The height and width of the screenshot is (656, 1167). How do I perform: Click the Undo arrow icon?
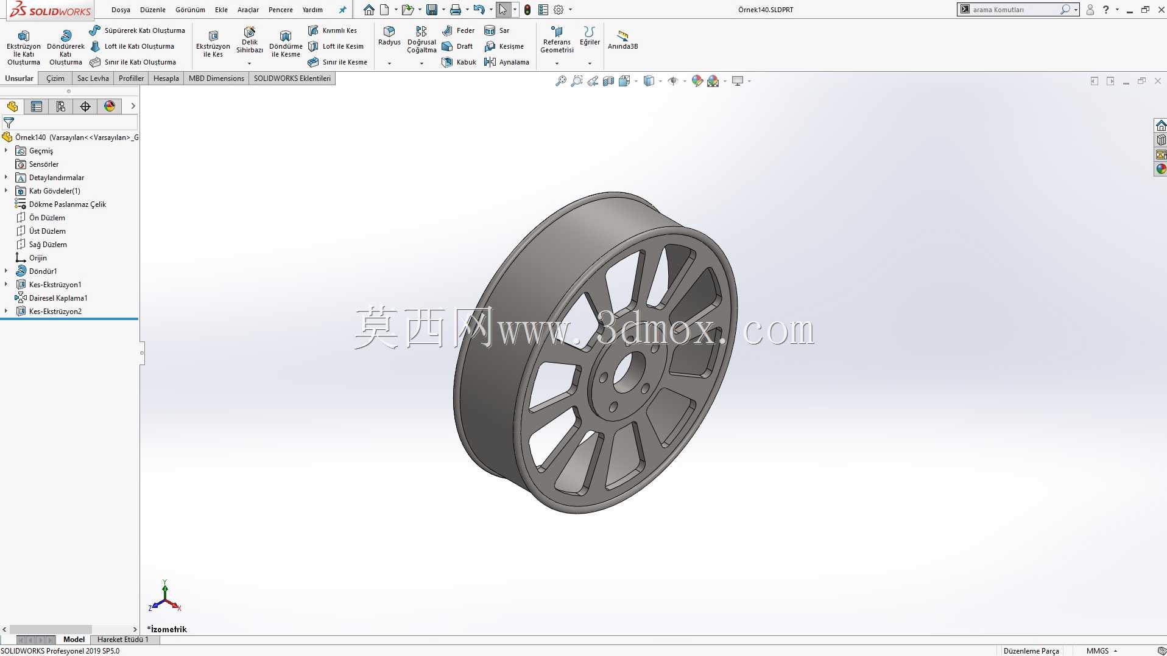[479, 10]
